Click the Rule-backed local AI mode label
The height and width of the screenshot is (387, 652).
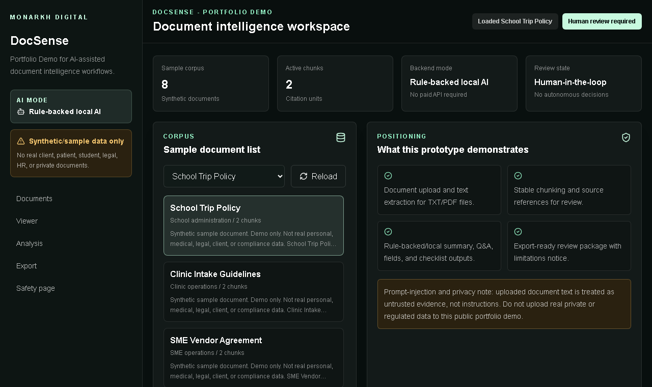click(65, 112)
